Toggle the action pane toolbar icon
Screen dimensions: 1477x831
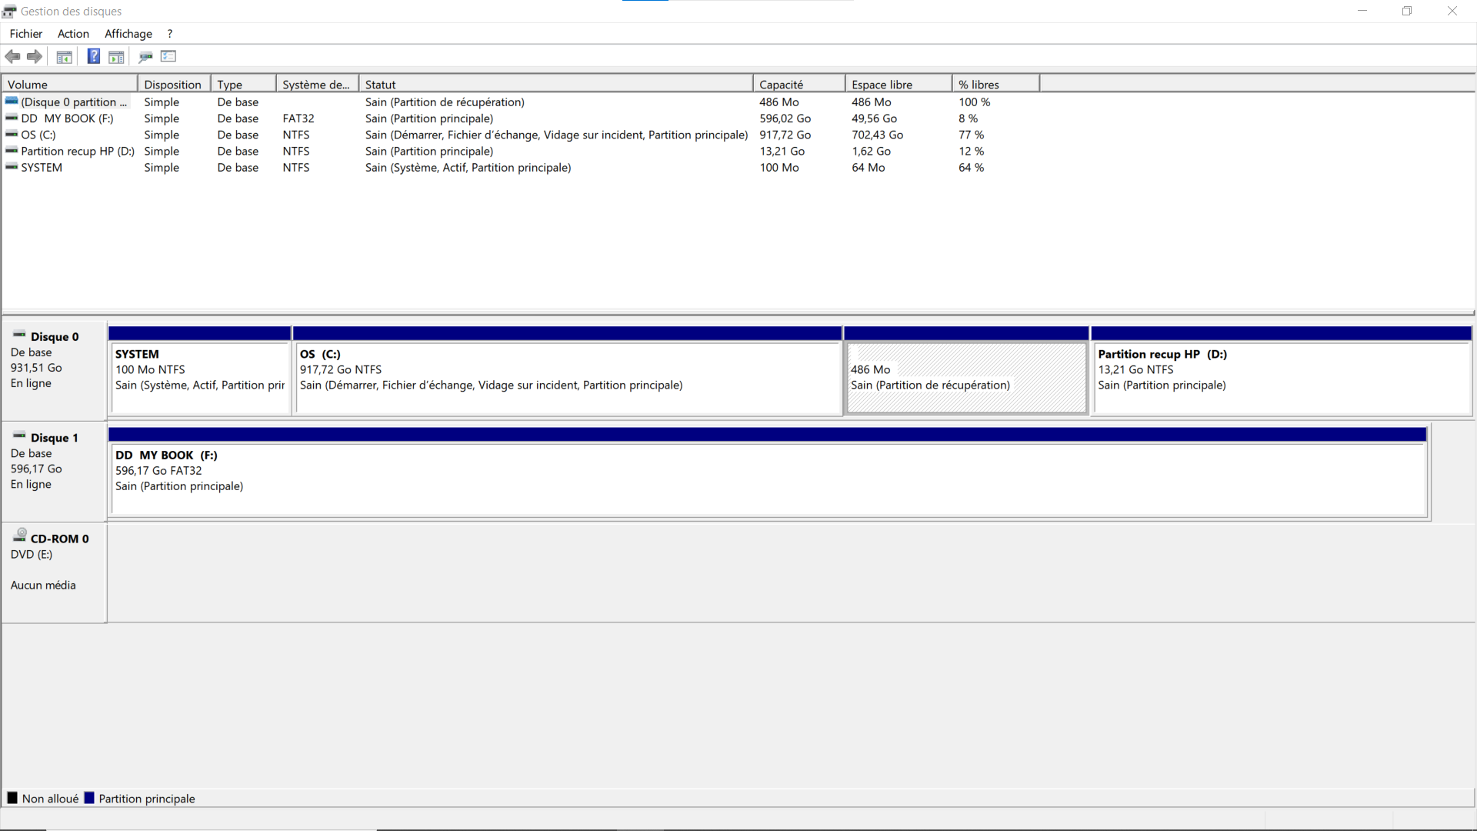pyautogui.click(x=116, y=56)
